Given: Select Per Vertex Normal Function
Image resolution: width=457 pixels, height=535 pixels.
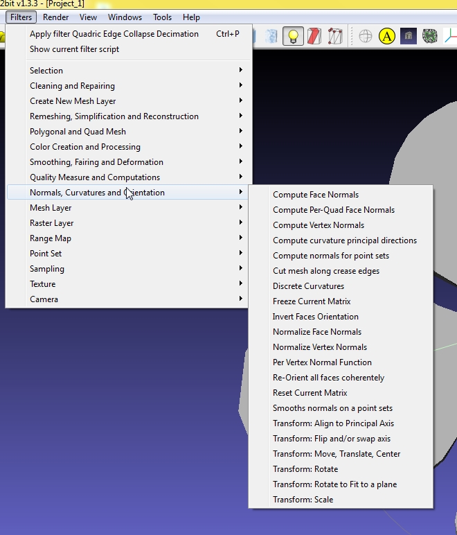Looking at the screenshot, I should 341,362.
